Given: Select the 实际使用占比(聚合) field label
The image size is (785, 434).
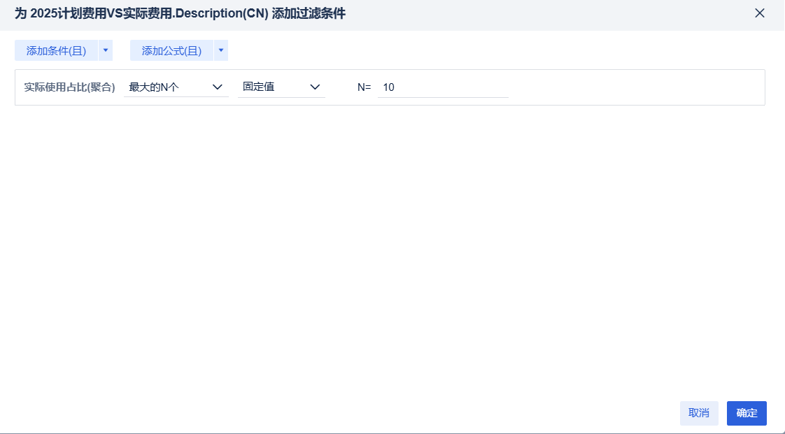Looking at the screenshot, I should [69, 87].
